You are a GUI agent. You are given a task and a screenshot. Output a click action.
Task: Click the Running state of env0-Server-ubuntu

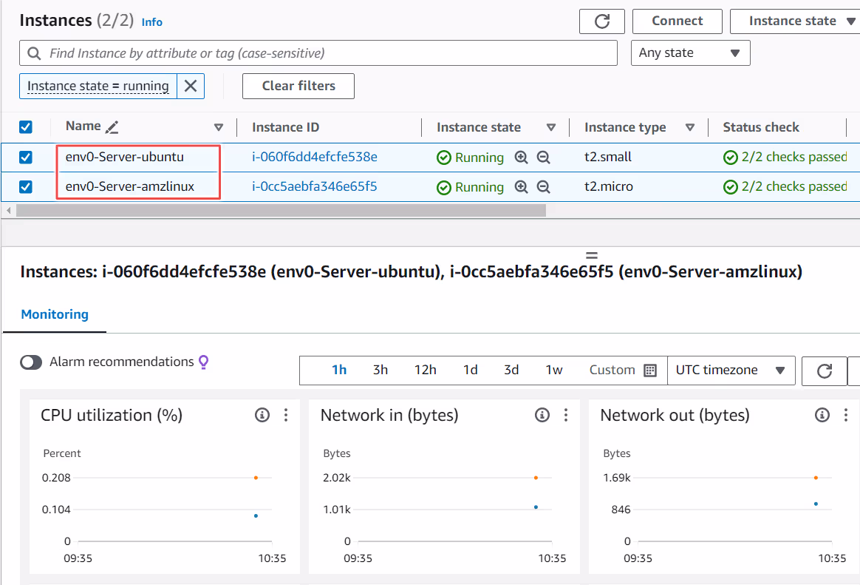[470, 158]
